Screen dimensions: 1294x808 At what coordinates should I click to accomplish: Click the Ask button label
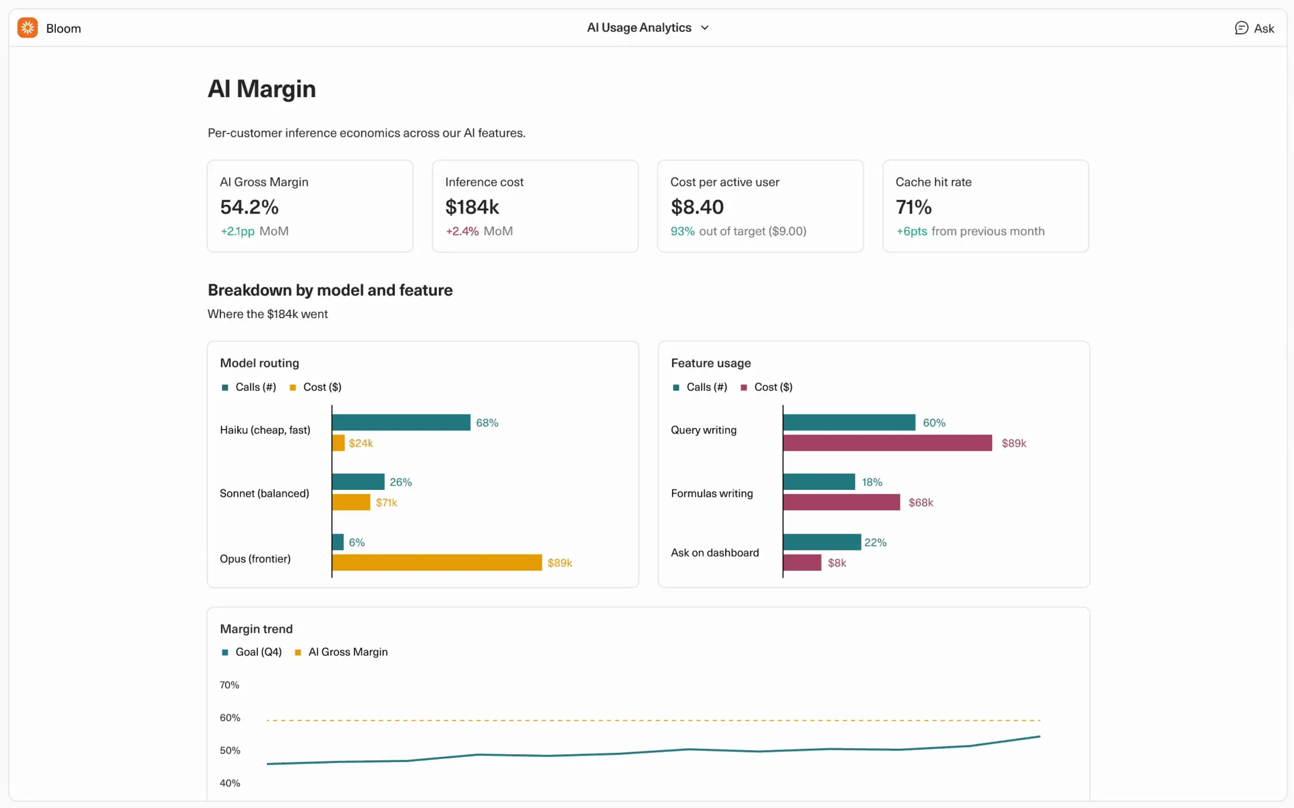1264,28
